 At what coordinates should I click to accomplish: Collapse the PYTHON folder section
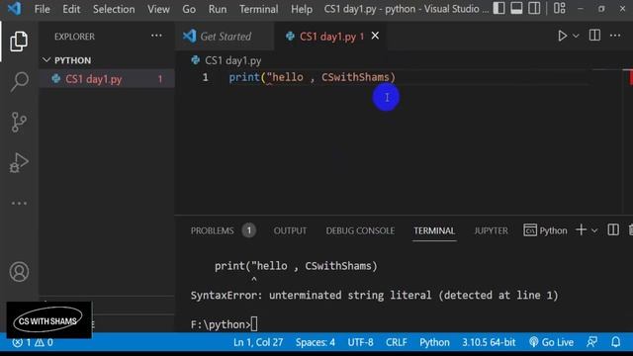(x=107, y=60)
